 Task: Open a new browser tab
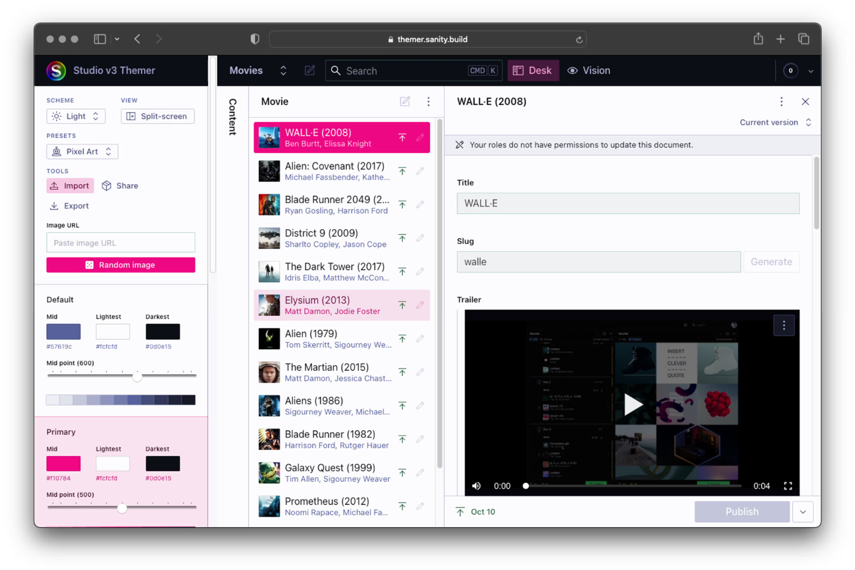[x=780, y=39]
